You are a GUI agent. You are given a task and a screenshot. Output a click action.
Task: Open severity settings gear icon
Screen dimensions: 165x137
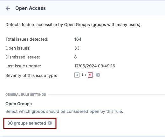(98, 75)
